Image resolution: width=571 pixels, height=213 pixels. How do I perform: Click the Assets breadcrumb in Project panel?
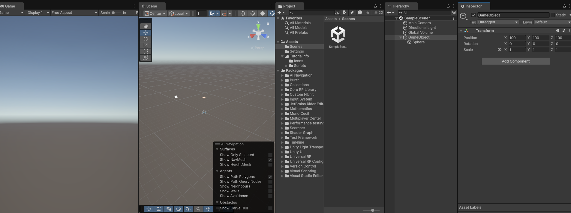point(331,19)
